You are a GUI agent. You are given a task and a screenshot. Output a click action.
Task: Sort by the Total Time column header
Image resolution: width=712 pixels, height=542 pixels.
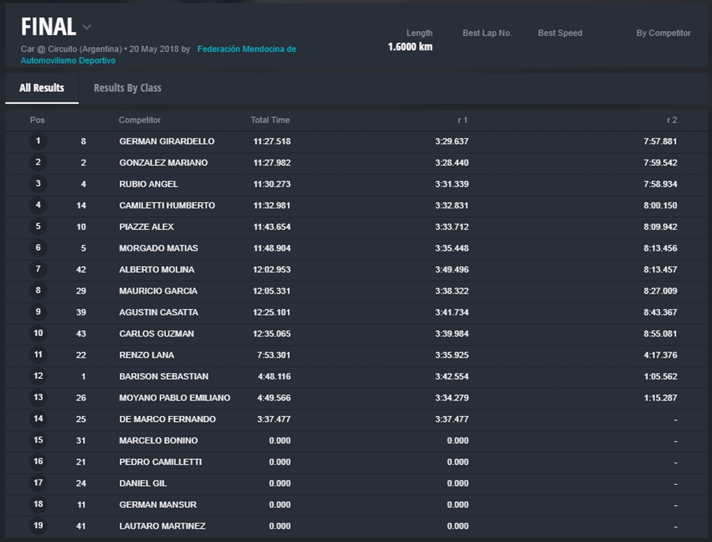(x=270, y=120)
